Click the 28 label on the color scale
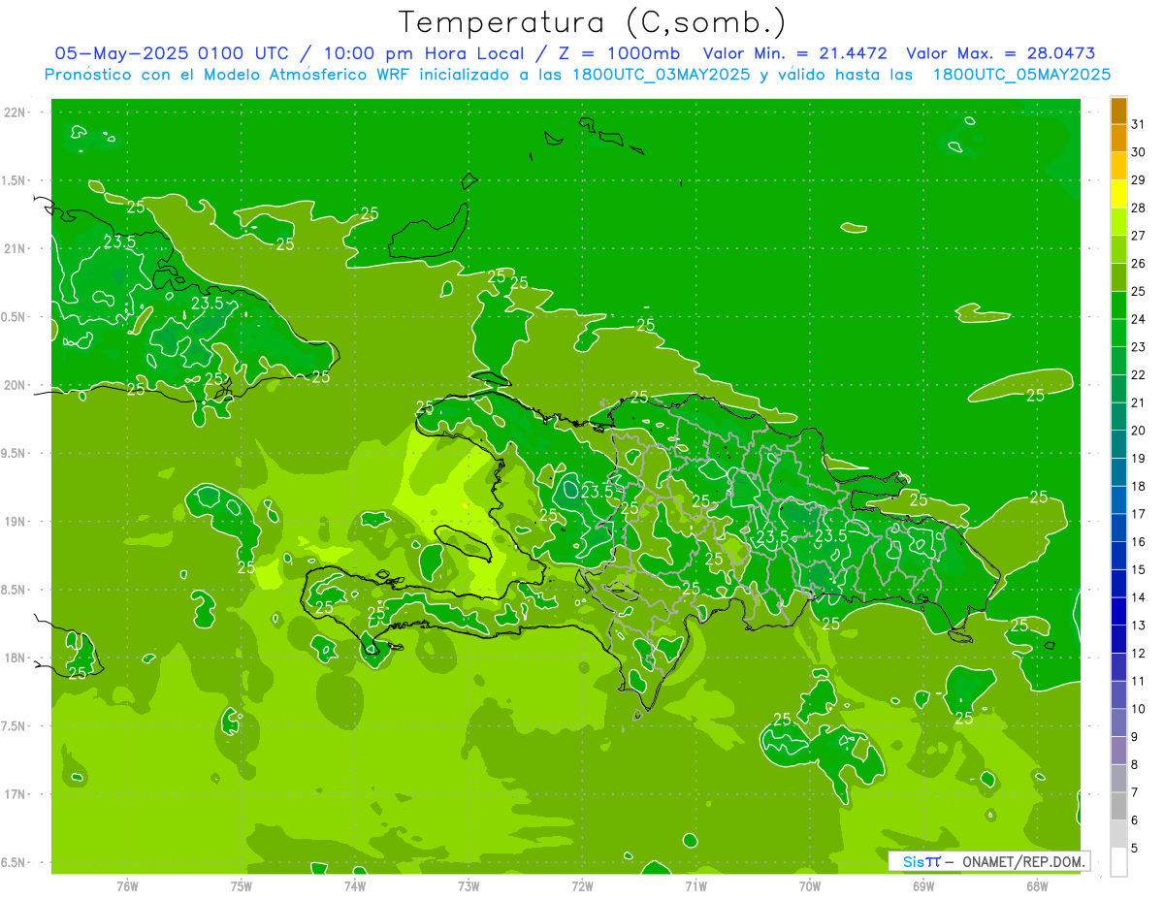Image resolution: width=1164 pixels, height=899 pixels. 1138,209
